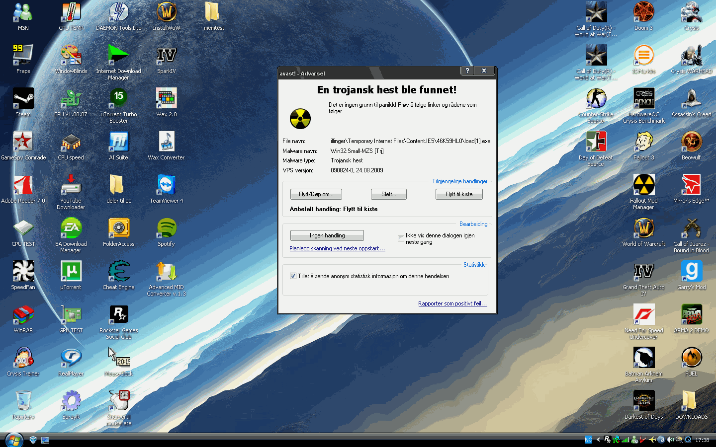This screenshot has width=716, height=447.
Task: Click the 'Flytt til kiste' button
Action: (459, 194)
